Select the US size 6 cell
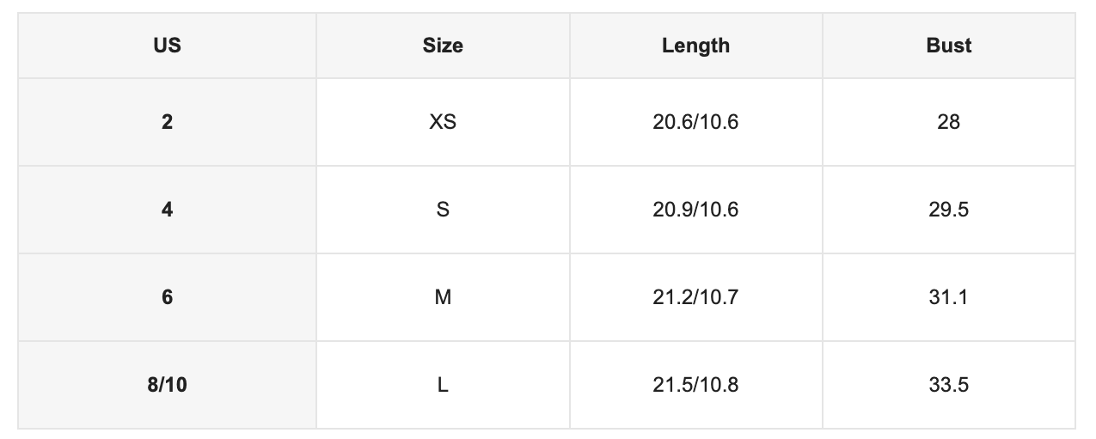The image size is (1096, 439). pyautogui.click(x=167, y=297)
